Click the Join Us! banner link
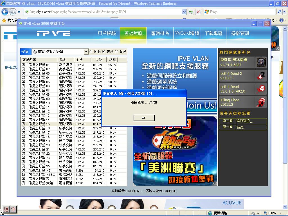The width and height of the screenshot is (288, 216). click(x=201, y=105)
